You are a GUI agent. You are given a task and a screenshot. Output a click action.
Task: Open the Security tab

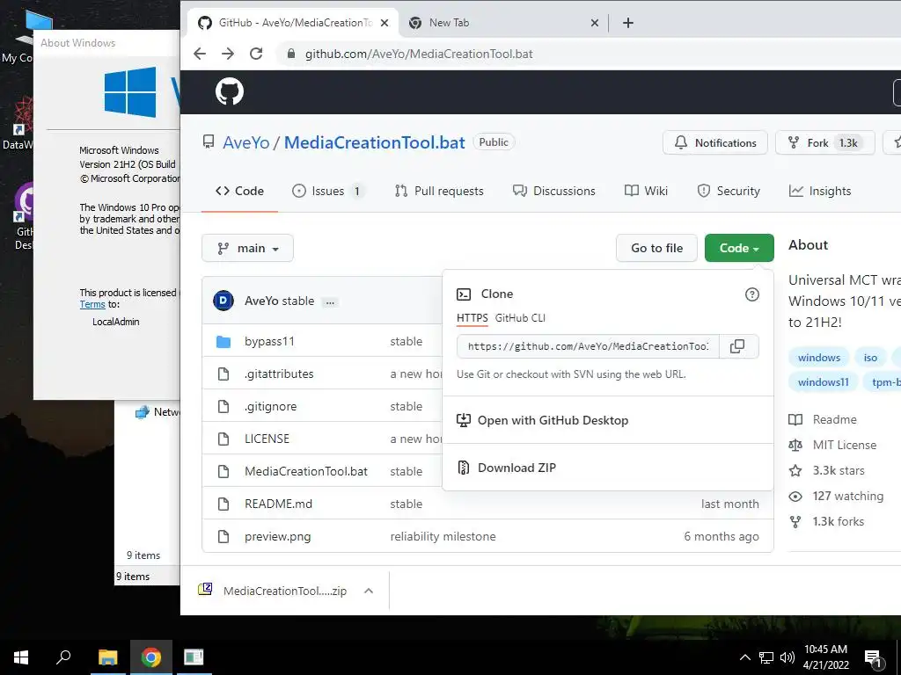click(729, 191)
